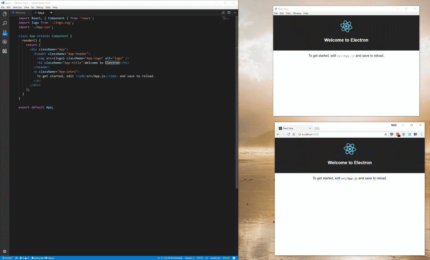Click the Chrome home button

tap(294, 134)
